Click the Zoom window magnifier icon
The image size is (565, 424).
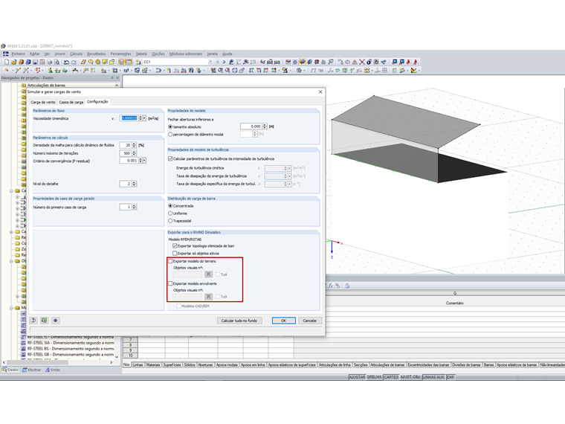point(220,71)
